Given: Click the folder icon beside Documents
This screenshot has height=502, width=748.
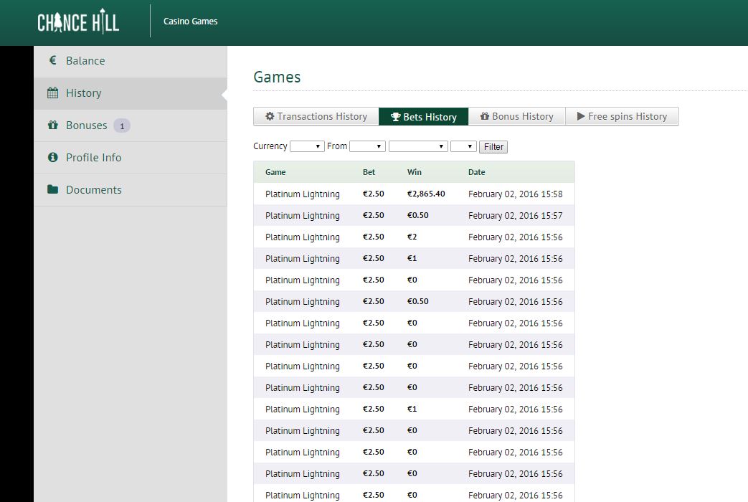Looking at the screenshot, I should [53, 189].
